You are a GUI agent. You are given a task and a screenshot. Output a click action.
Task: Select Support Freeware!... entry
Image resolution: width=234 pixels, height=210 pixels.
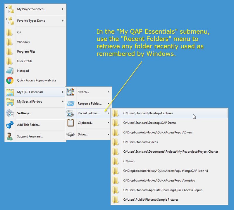coord(35,136)
